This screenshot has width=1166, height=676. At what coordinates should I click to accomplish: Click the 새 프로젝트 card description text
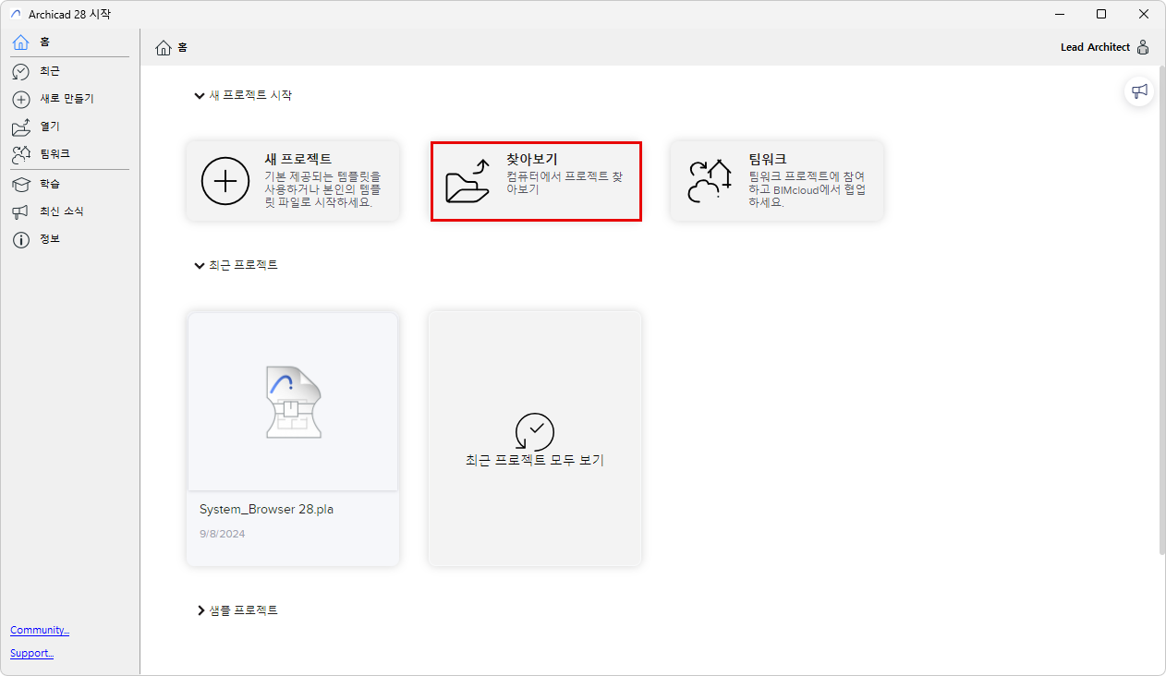point(322,189)
